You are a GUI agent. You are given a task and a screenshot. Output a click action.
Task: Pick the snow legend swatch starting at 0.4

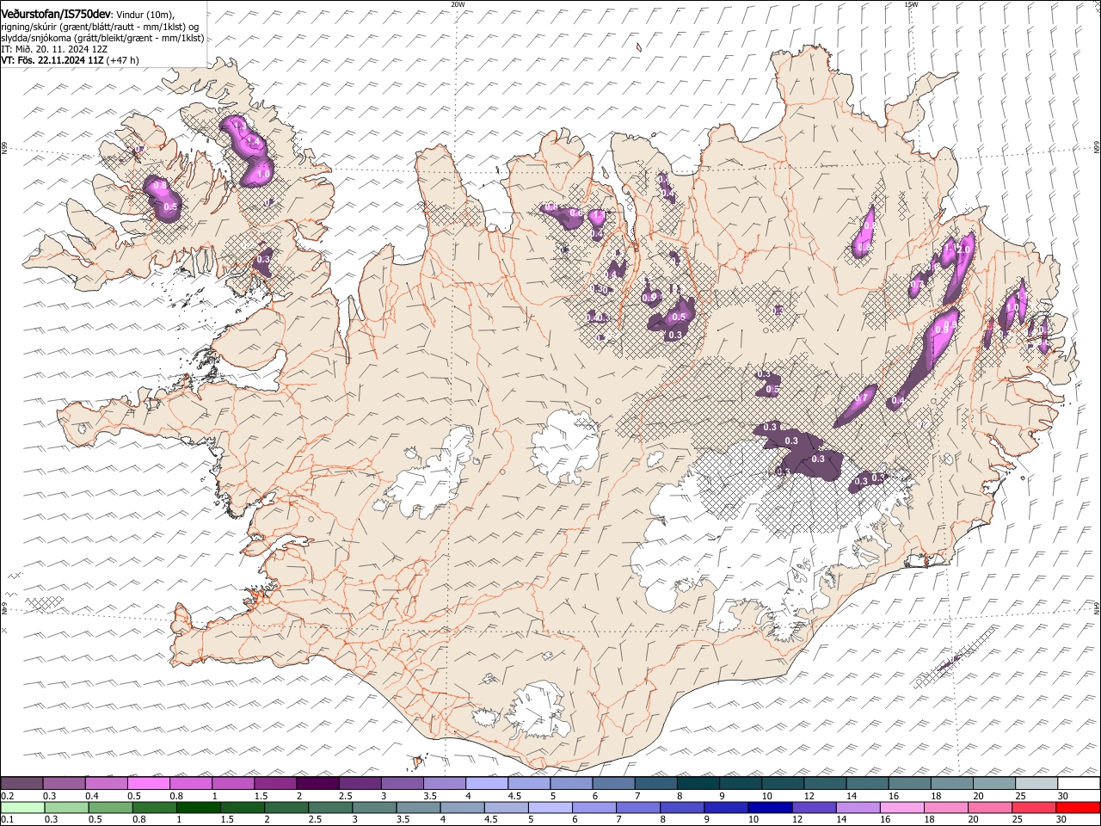(106, 784)
